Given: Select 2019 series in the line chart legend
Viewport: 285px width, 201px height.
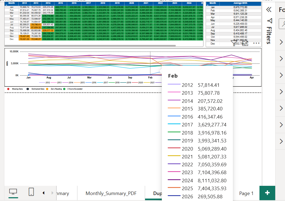Looking at the screenshot, I should (x=126, y=82).
